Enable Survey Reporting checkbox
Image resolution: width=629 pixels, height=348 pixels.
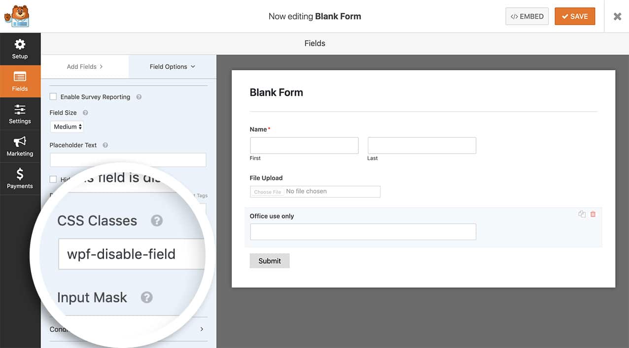point(53,97)
